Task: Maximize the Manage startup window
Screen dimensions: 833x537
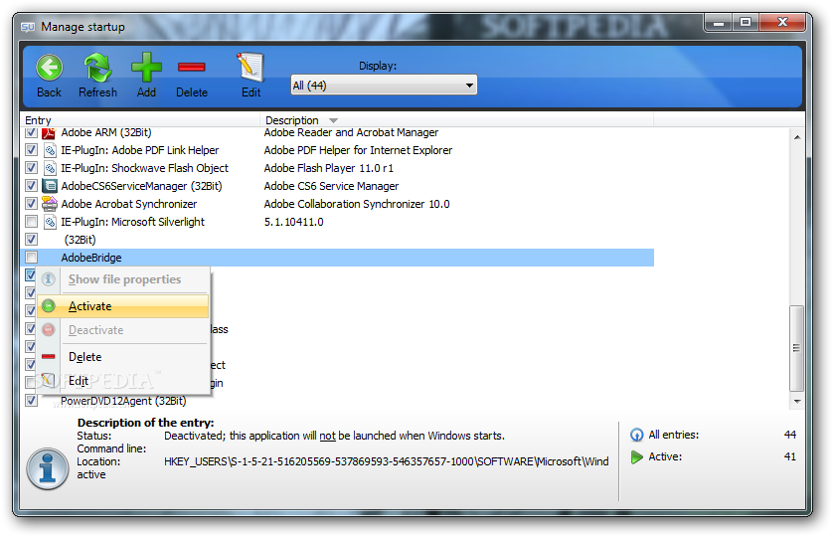Action: click(x=746, y=22)
